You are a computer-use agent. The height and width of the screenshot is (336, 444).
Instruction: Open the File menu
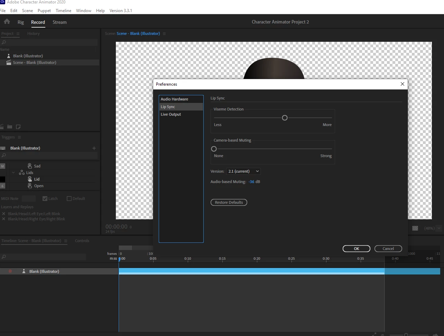pos(3,11)
